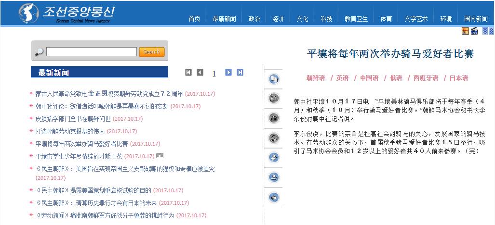Click the back arrow icon in the side column
The image size is (495, 225).
click(x=274, y=197)
